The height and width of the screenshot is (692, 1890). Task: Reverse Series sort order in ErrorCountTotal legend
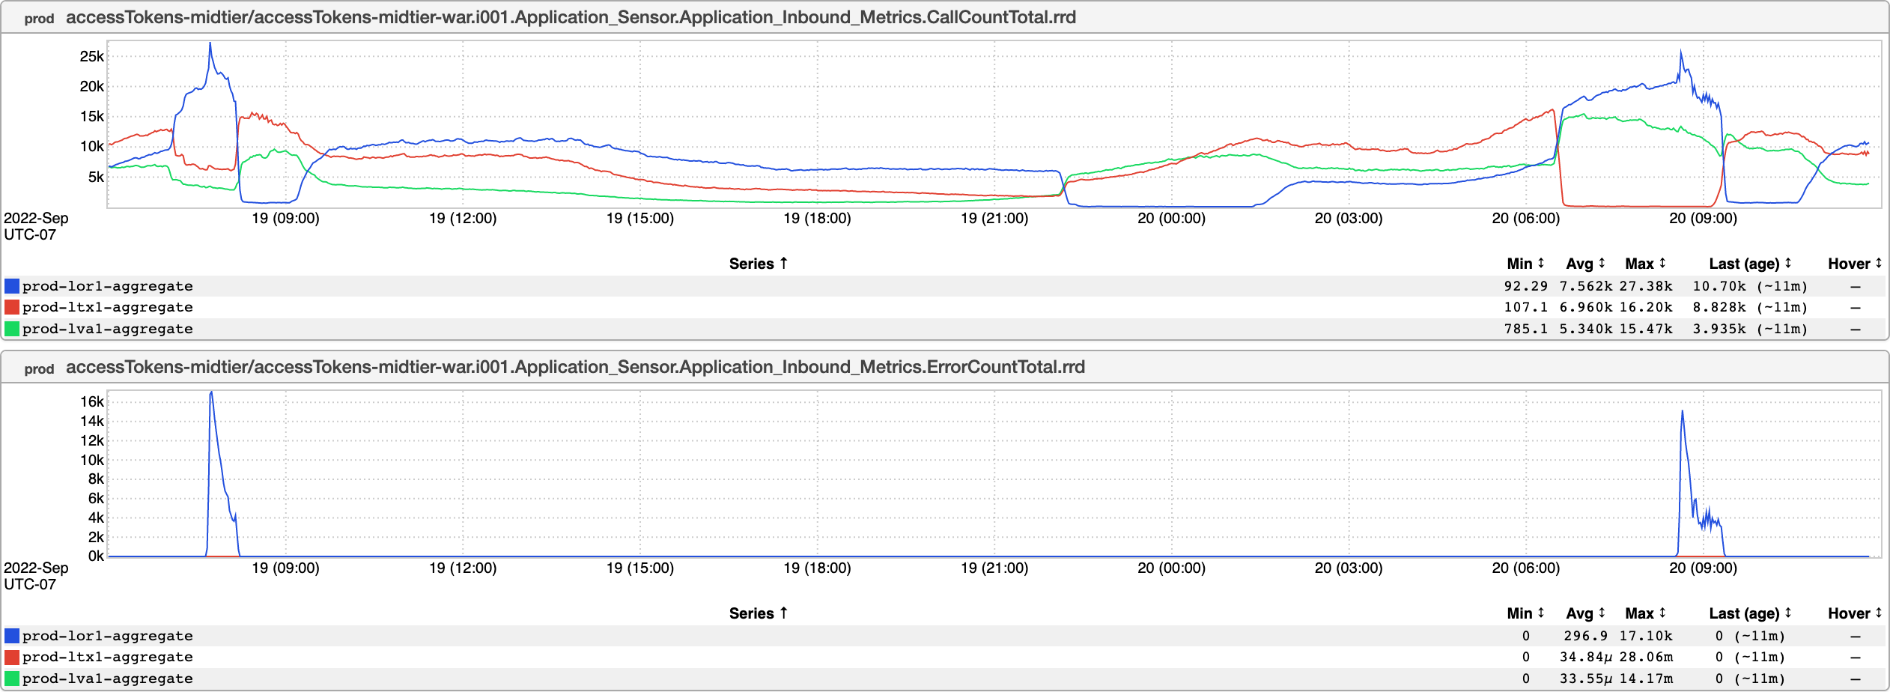[758, 613]
